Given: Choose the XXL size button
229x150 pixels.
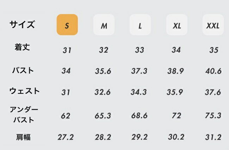Looking at the screenshot, I should 213,25.
